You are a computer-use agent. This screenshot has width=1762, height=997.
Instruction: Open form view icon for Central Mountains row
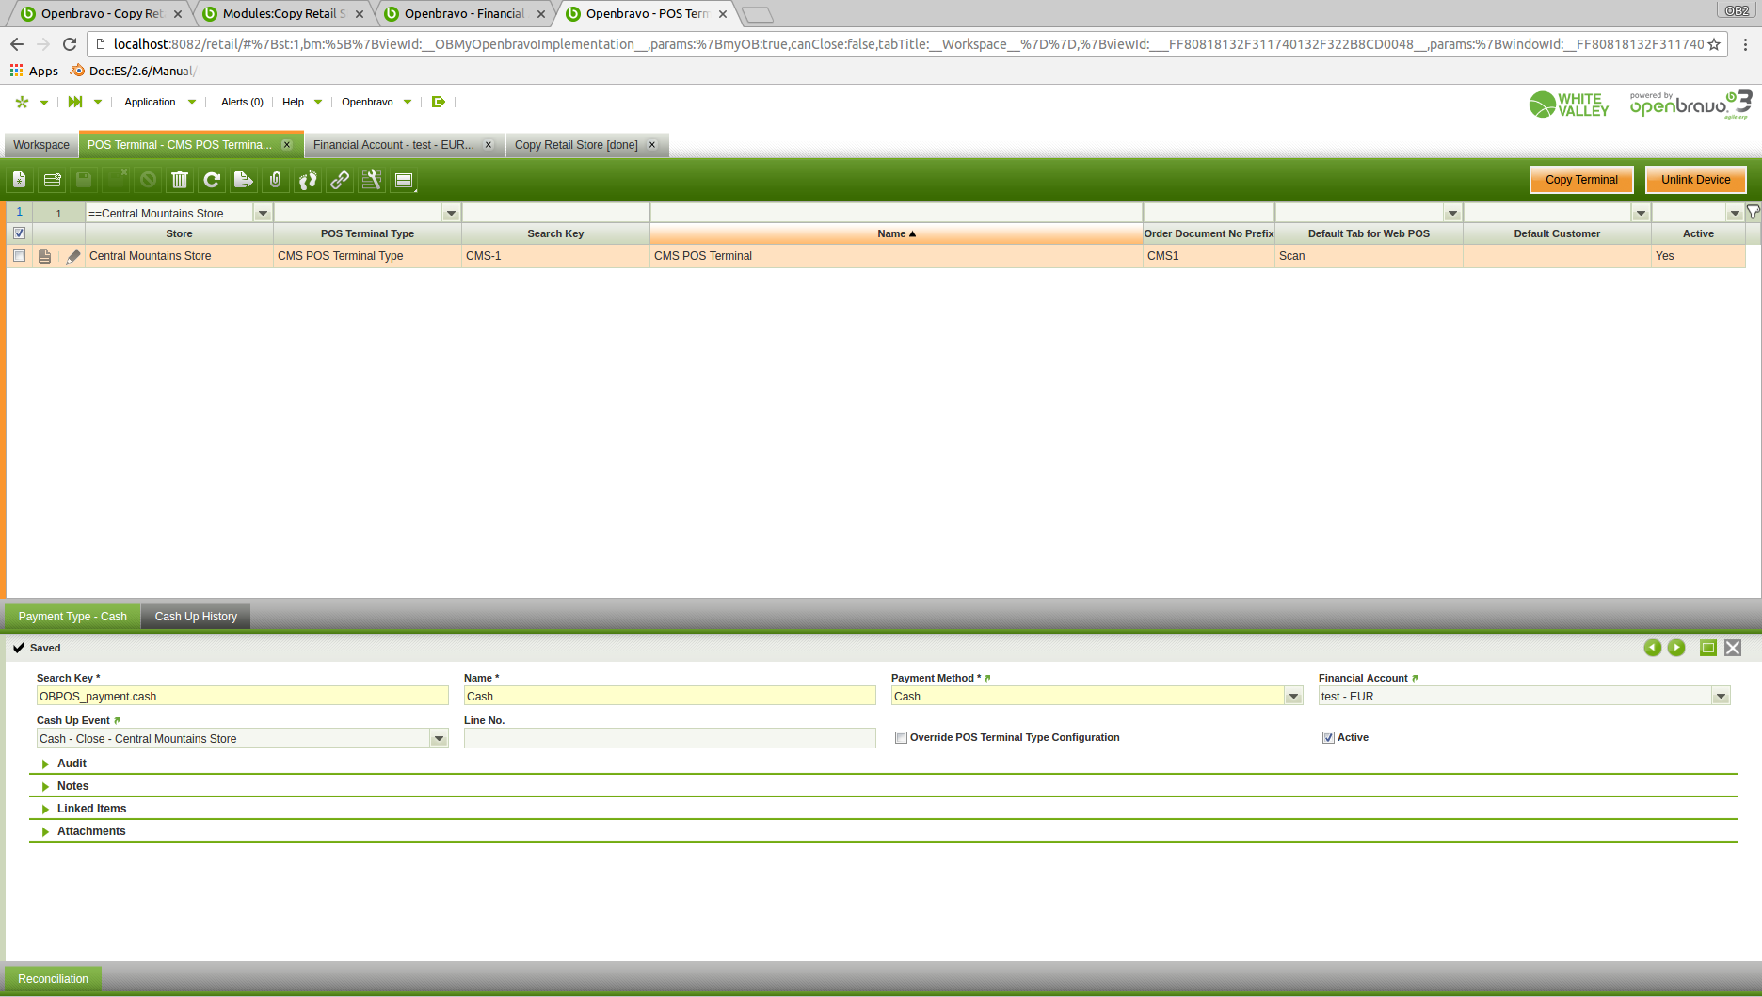(44, 256)
